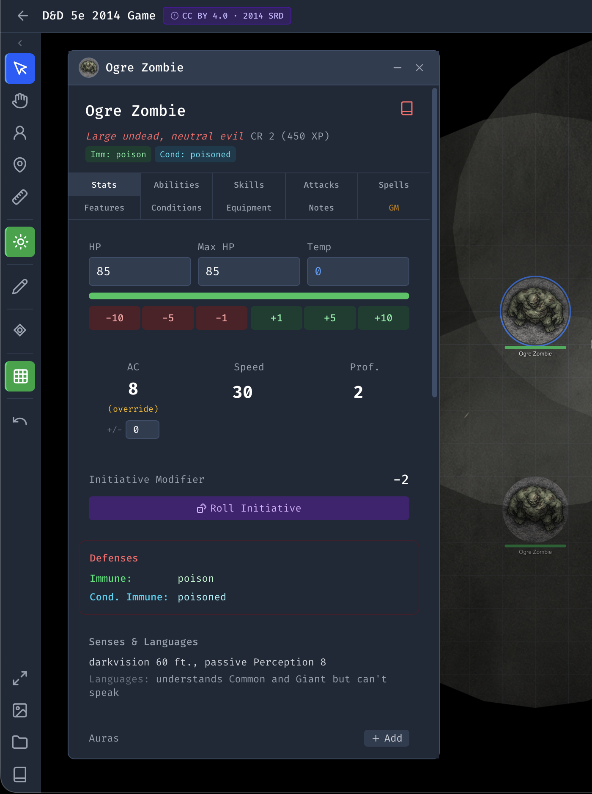
Task: Click the Speed value 30
Action: (243, 392)
